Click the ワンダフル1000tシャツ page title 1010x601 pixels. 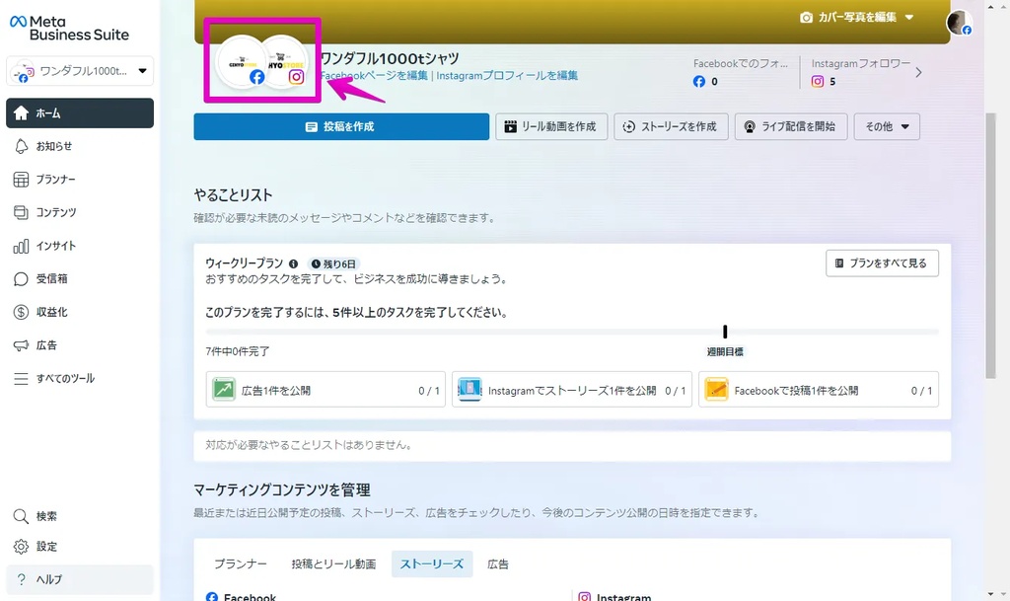pyautogui.click(x=390, y=58)
